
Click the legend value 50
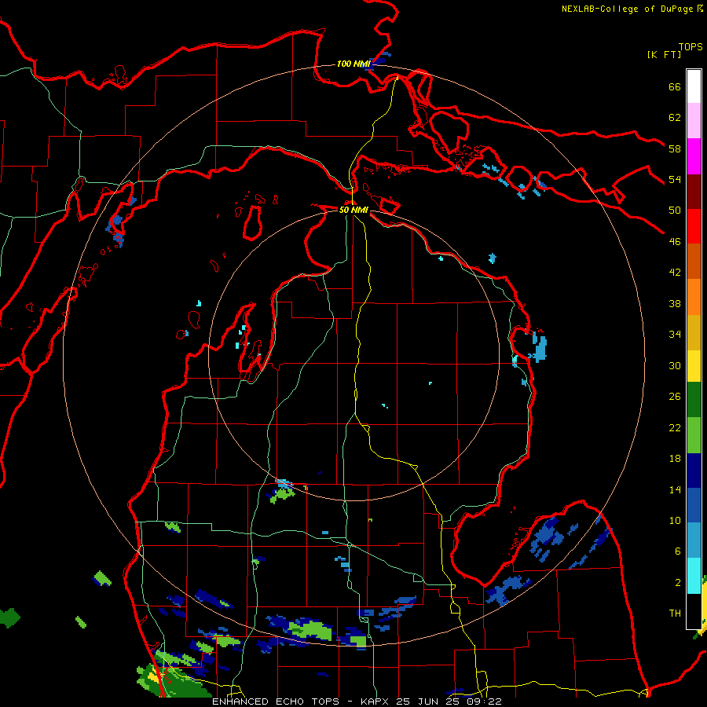[675, 211]
